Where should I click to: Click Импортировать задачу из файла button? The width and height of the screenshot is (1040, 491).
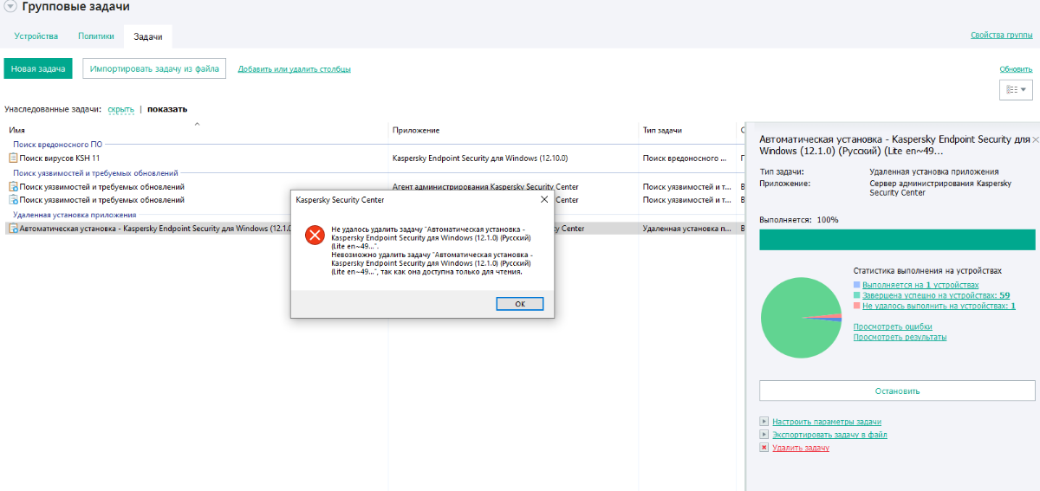point(154,69)
